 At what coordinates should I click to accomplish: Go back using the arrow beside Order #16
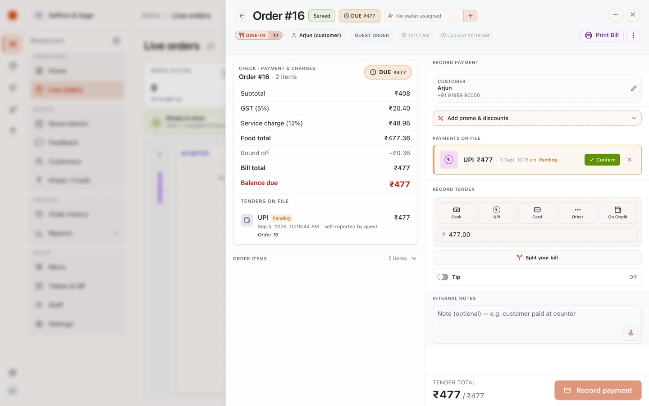(x=242, y=16)
